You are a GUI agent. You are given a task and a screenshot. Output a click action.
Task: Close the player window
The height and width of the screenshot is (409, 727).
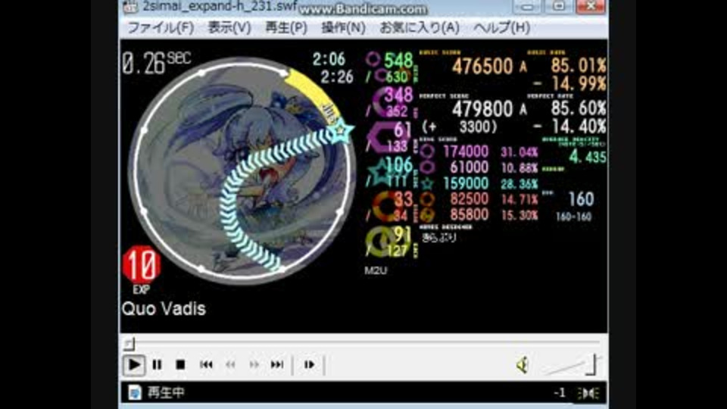[590, 6]
